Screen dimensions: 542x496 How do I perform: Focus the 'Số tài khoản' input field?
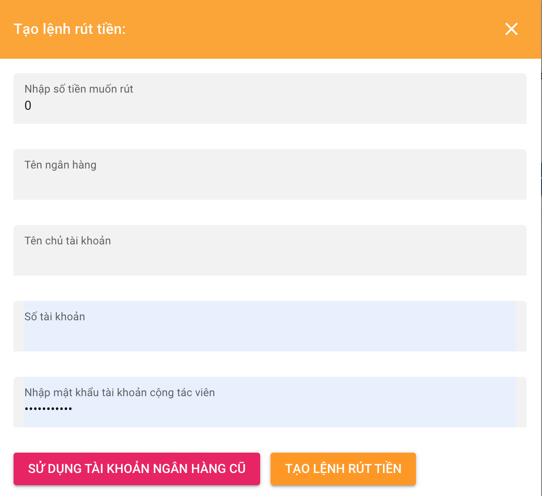click(271, 334)
